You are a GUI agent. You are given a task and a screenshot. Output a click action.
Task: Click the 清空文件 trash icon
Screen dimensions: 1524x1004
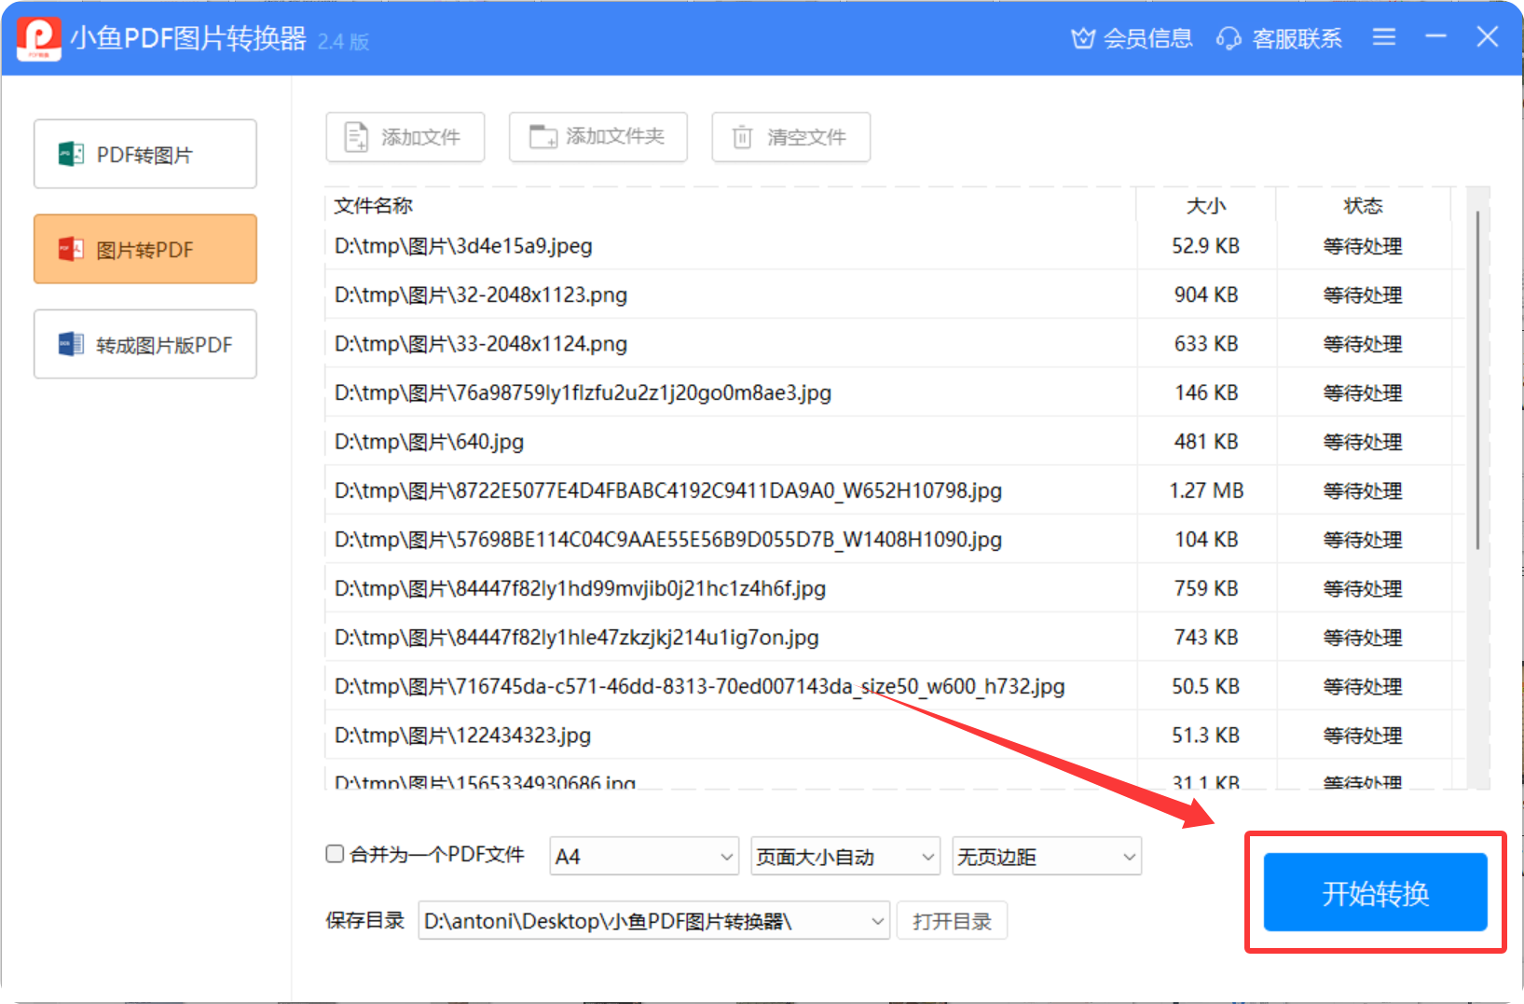coord(742,137)
